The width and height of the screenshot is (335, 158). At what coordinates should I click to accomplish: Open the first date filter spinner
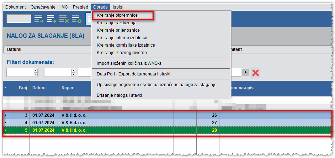pos(36,73)
